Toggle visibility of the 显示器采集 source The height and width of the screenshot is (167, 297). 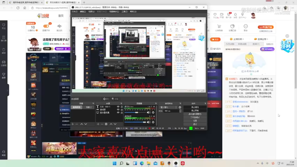[x=118, y=112]
